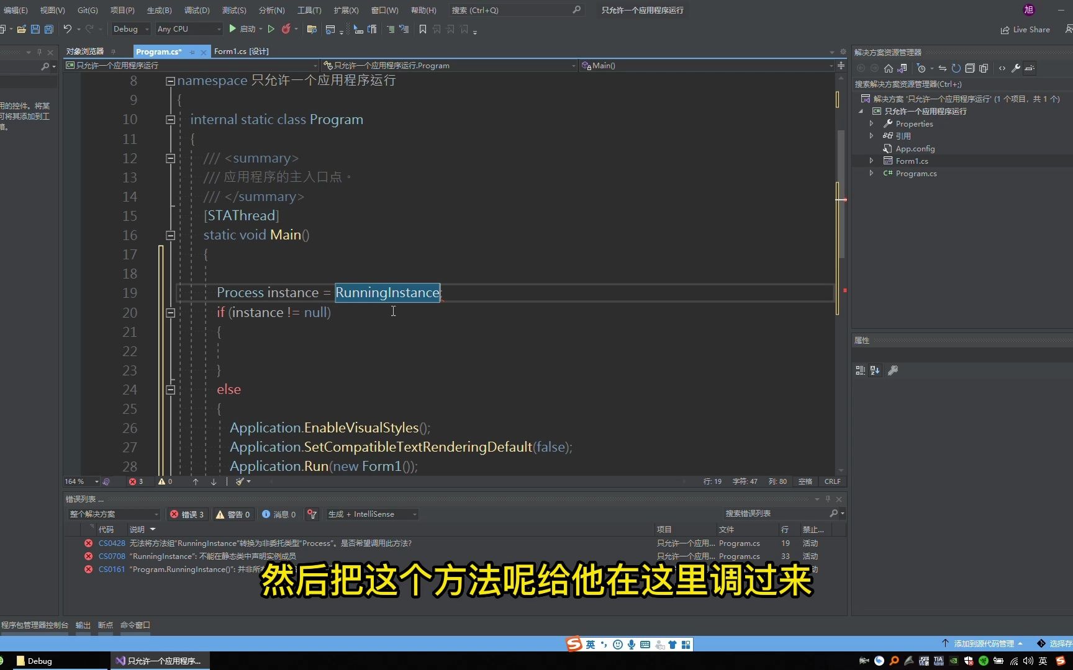
Task: Open the Git(G) menu
Action: pos(87,10)
